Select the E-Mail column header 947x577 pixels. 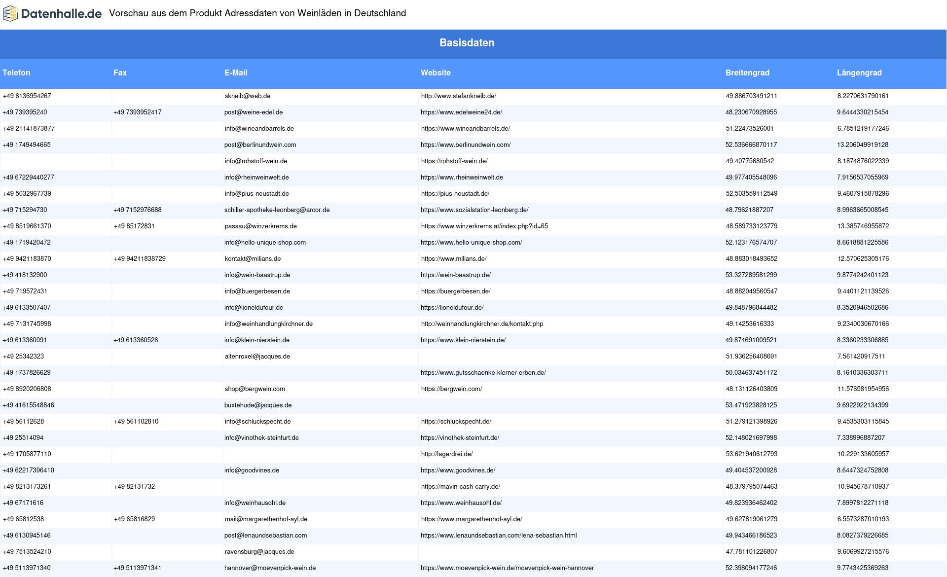[x=236, y=72]
